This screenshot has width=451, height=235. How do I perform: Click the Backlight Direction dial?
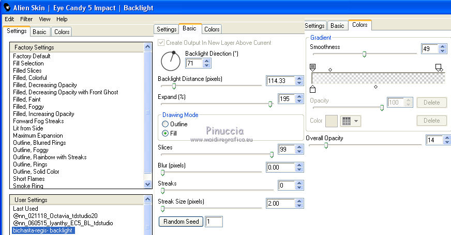(171, 61)
